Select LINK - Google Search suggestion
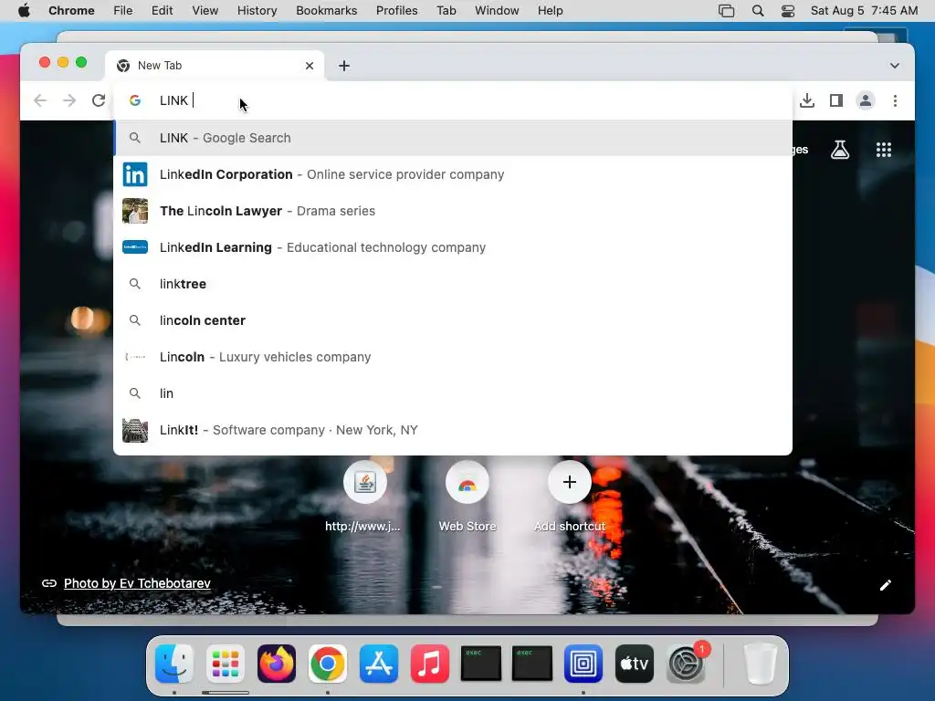The image size is (935, 701). point(453,138)
